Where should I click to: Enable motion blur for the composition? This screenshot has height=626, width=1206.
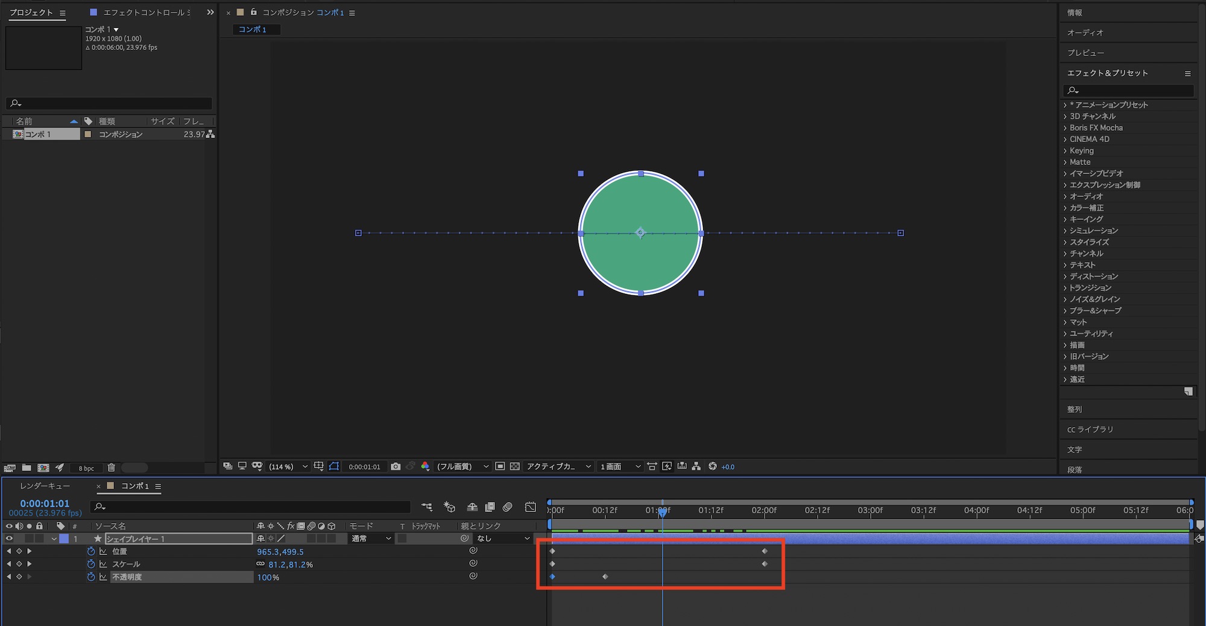(508, 507)
